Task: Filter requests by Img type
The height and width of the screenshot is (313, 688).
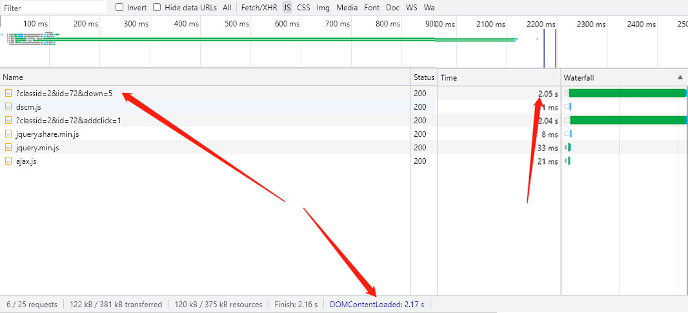Action: 323,8
